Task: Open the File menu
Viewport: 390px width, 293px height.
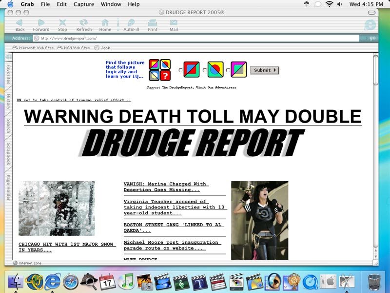Action: click(x=45, y=4)
